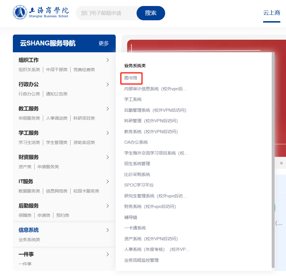The width and height of the screenshot is (286, 276).
Task: Click the banner carousel dot indicator
Action: 281,163
